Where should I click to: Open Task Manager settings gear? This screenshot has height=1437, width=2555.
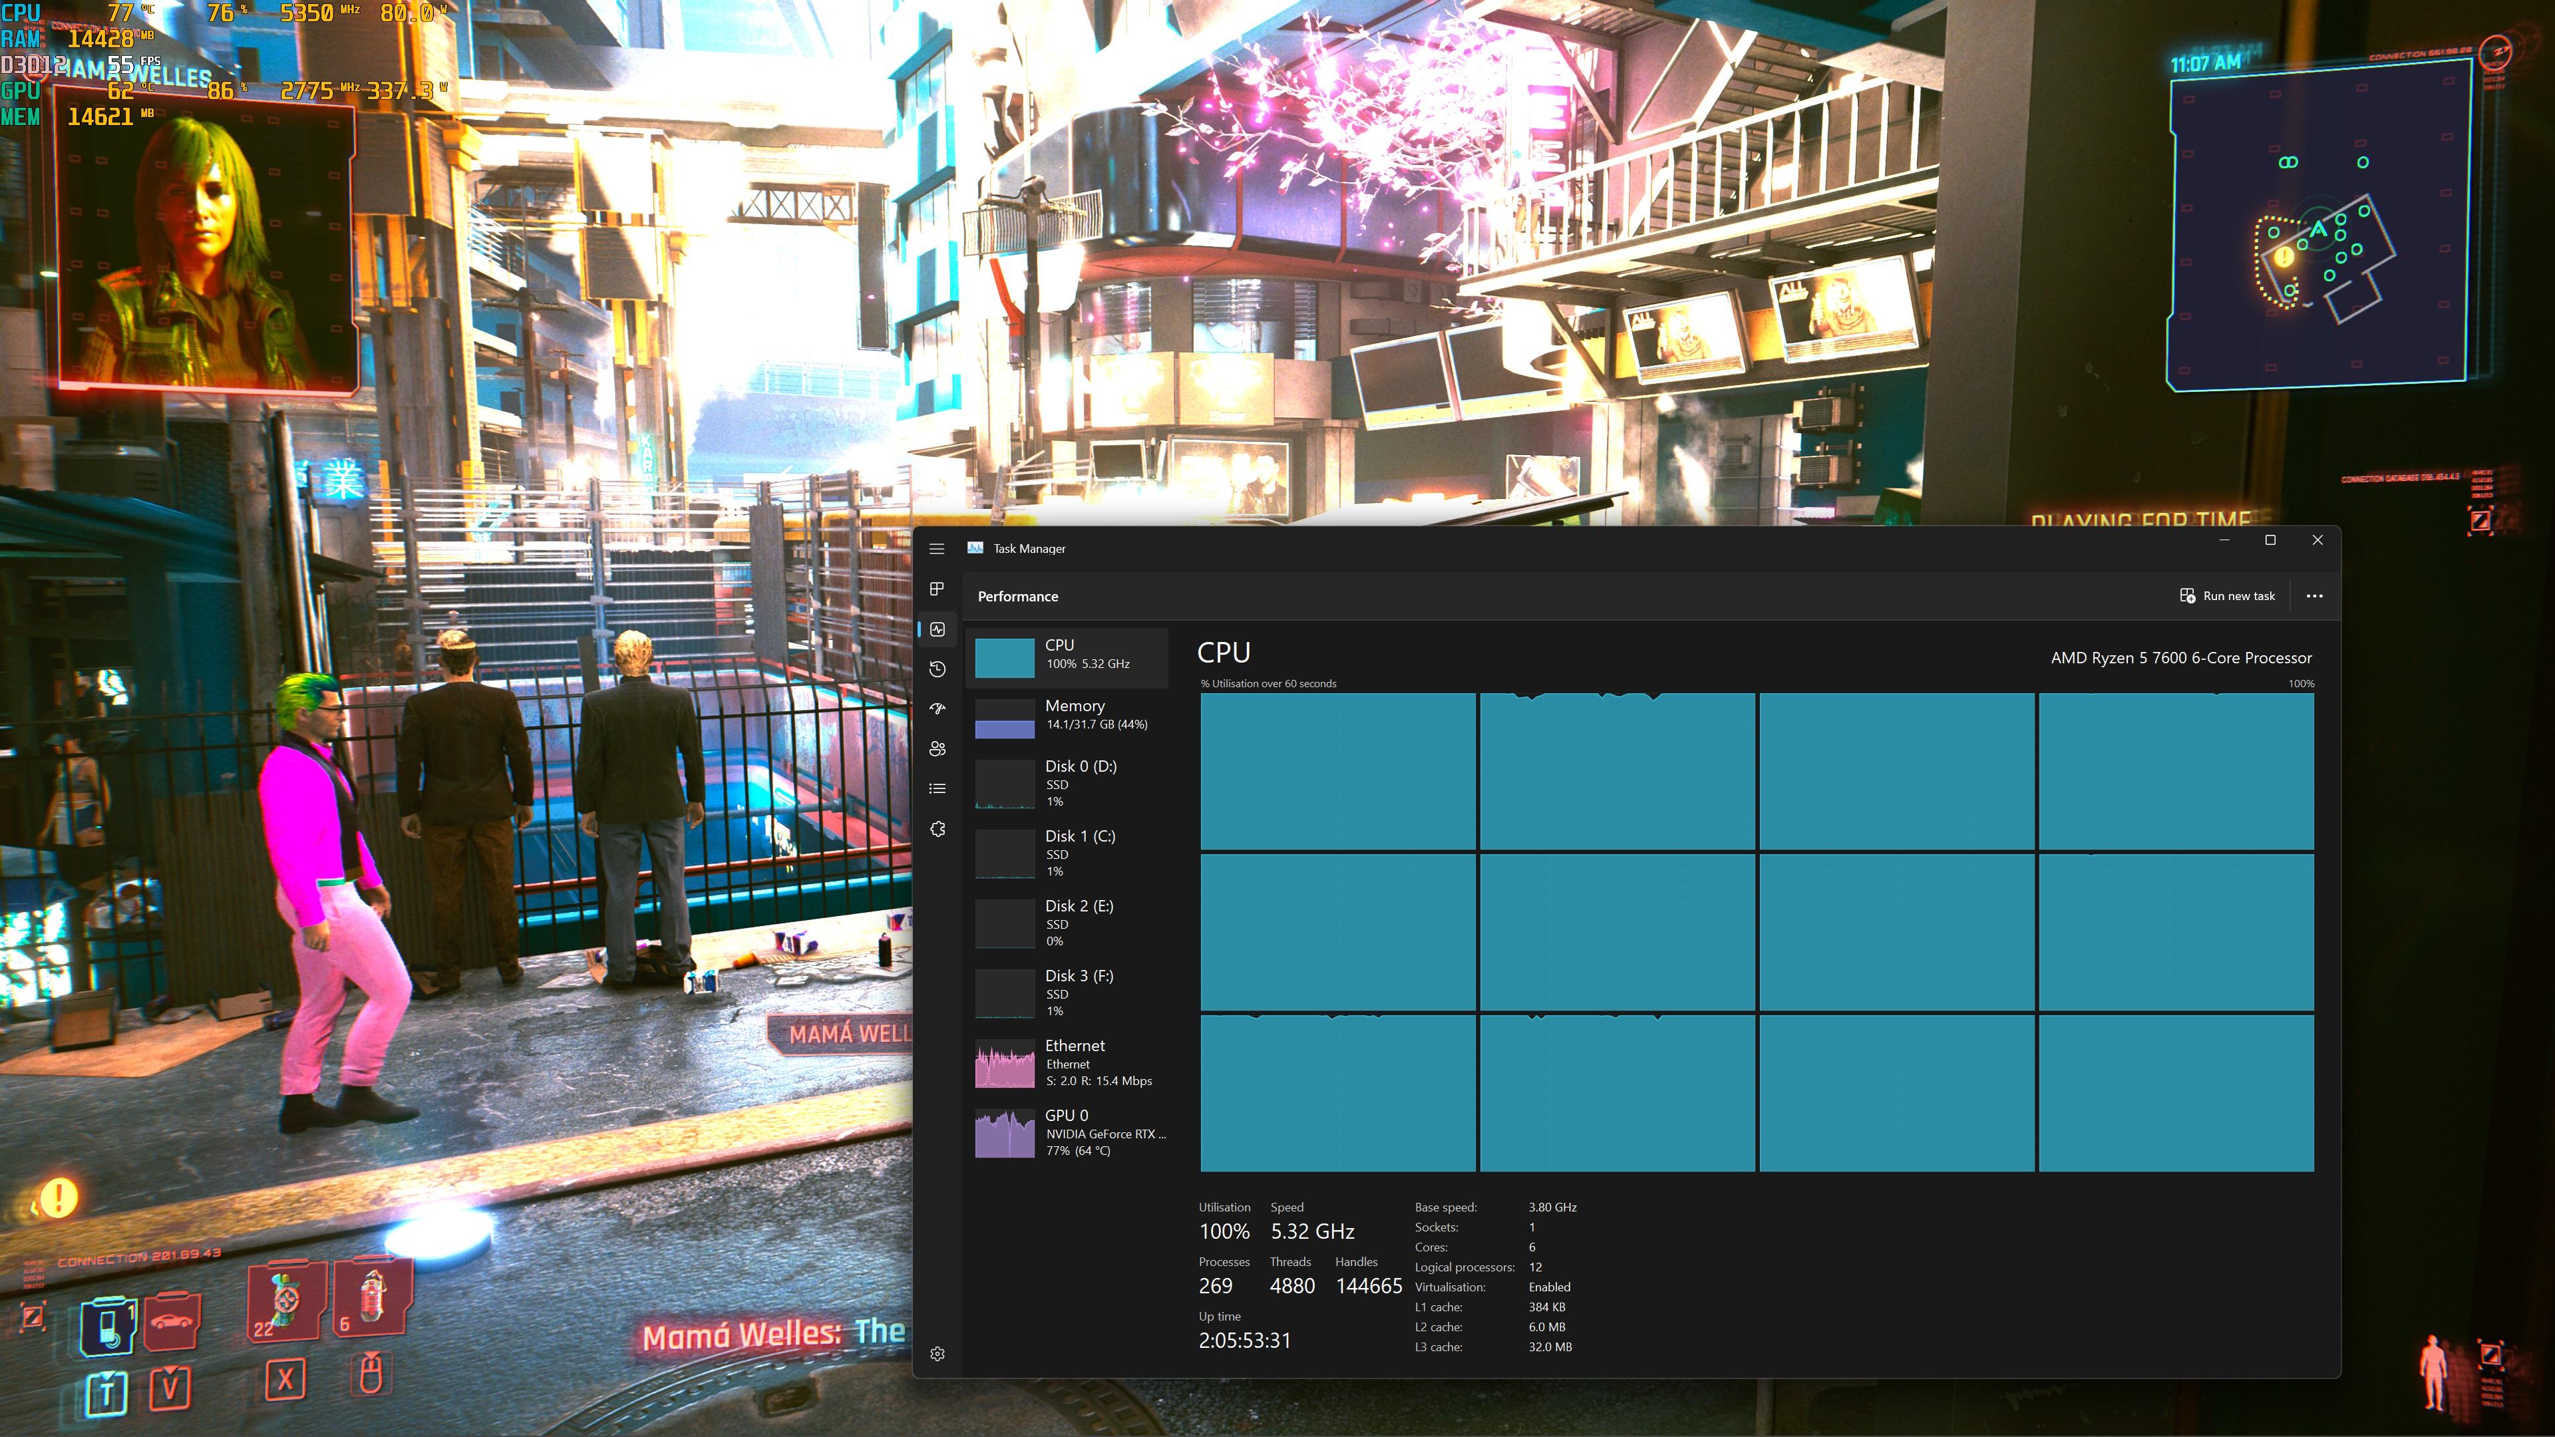[x=936, y=1354]
